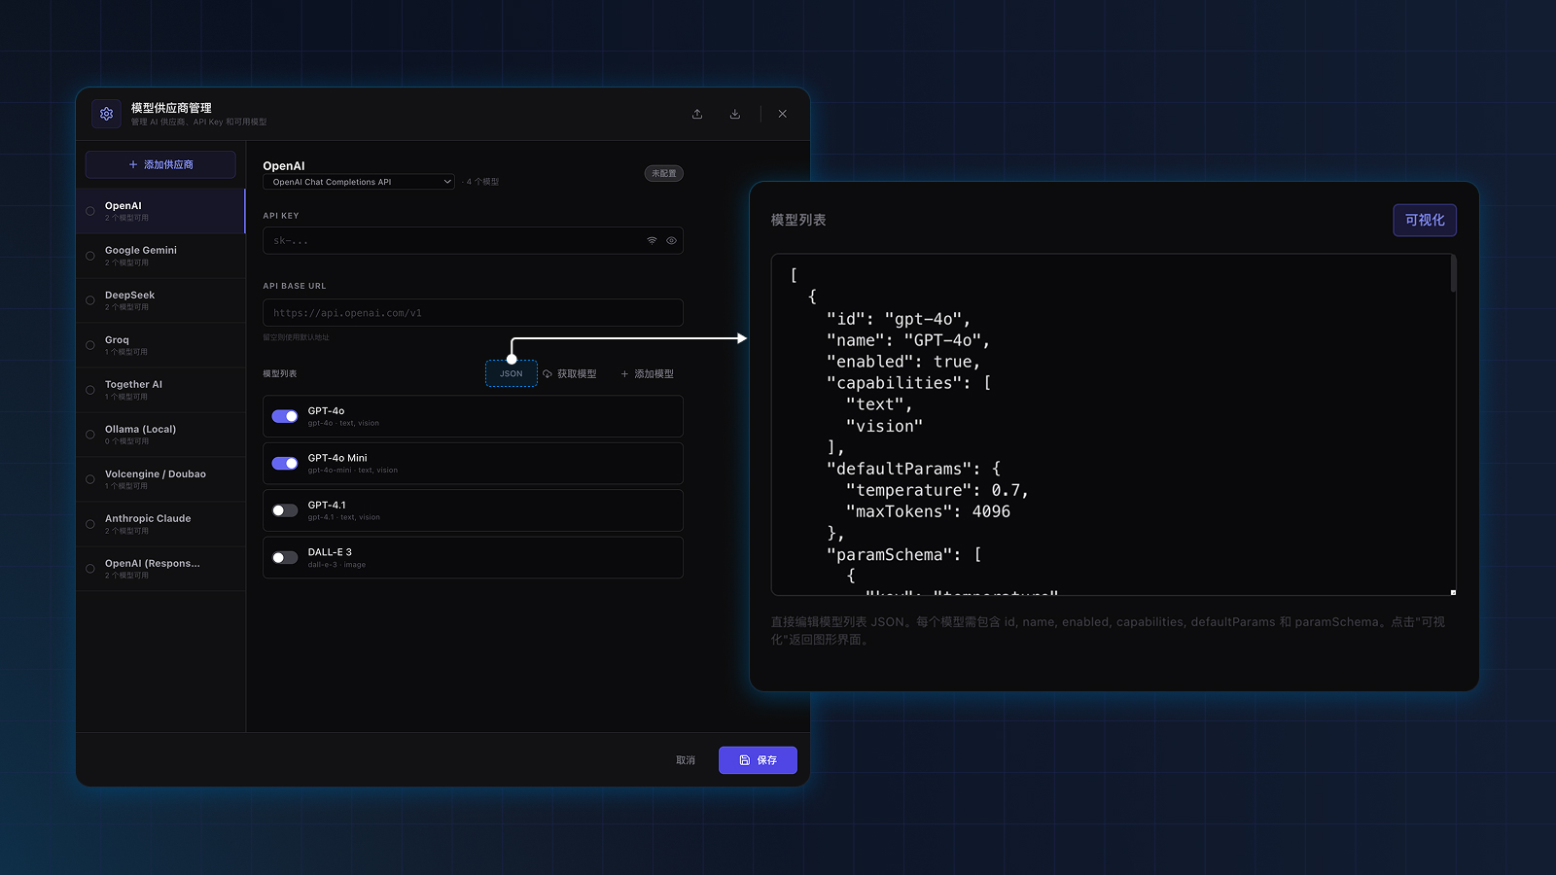Screen dimensions: 1556x875
Task: Show the API key with eye icon
Action: [x=671, y=240]
